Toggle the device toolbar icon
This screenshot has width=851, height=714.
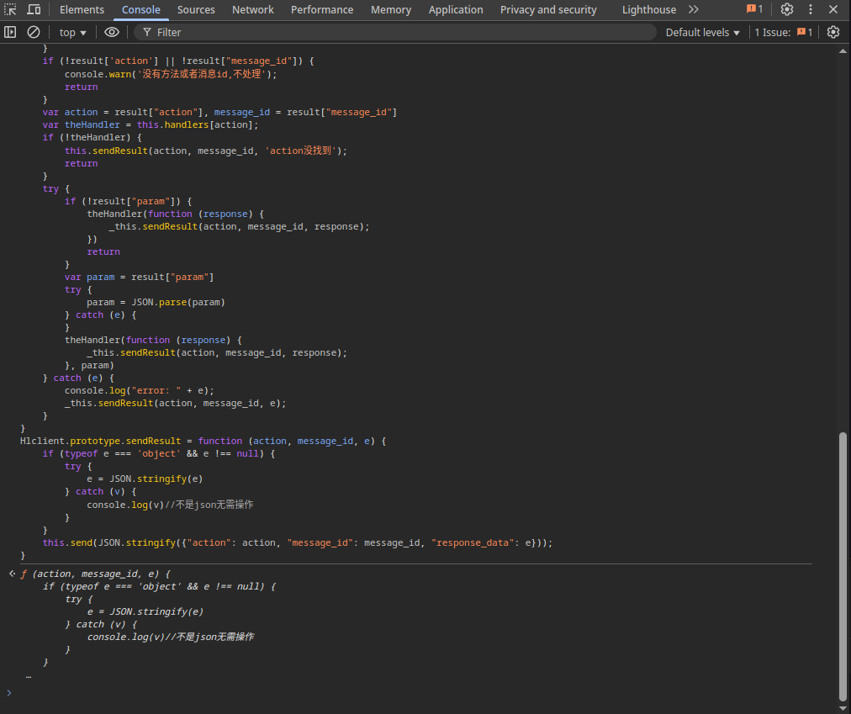tap(34, 10)
